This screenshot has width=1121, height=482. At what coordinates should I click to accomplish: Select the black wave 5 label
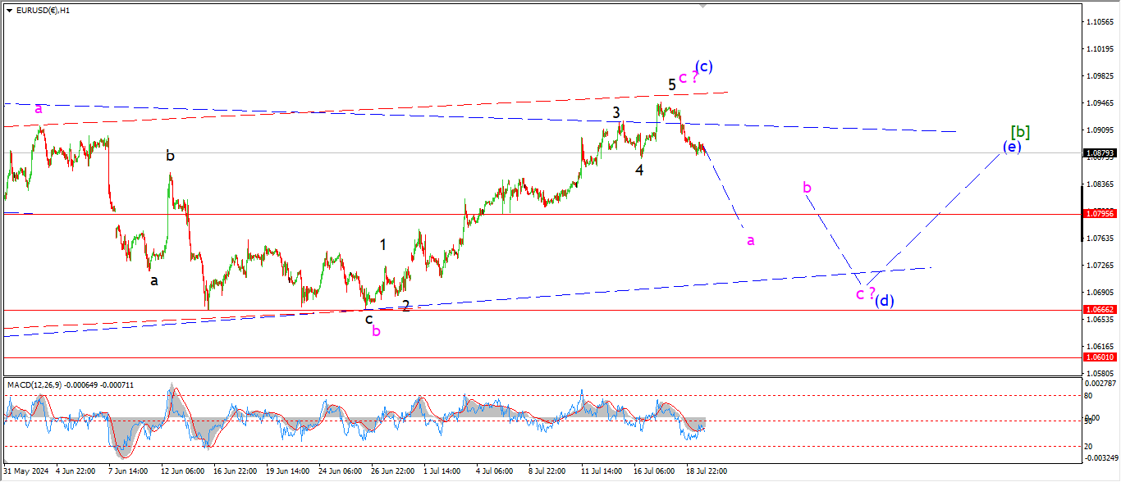point(671,84)
